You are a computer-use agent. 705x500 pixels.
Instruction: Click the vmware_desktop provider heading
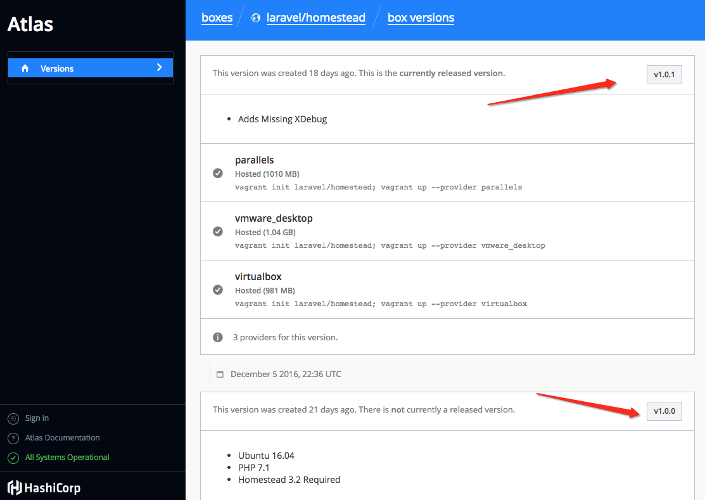274,219
